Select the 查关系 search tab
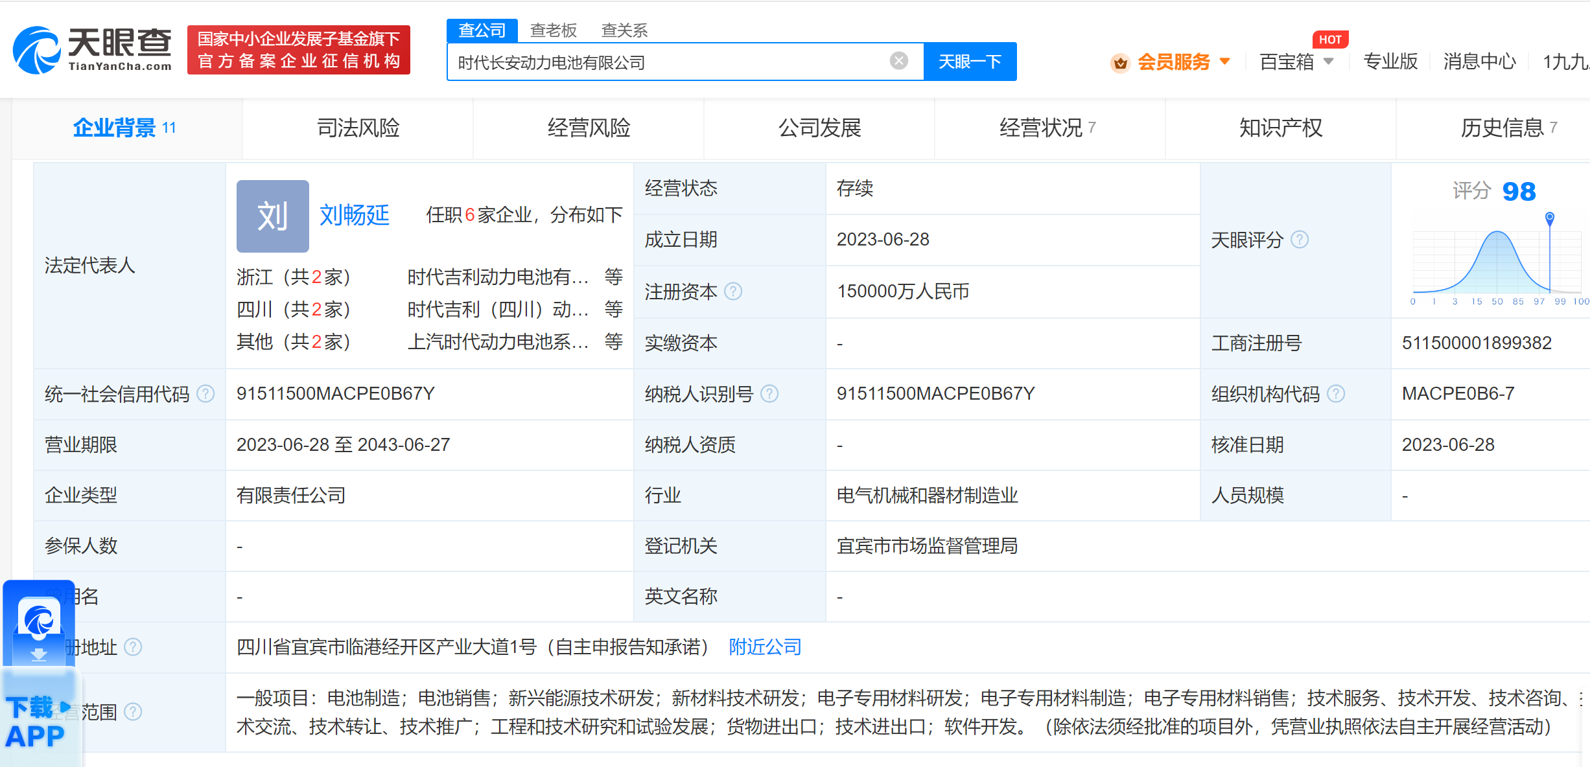This screenshot has width=1590, height=767. [x=624, y=30]
